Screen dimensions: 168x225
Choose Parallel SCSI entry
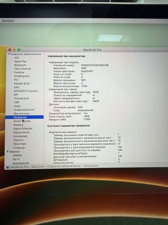pyautogui.click(x=22, y=84)
